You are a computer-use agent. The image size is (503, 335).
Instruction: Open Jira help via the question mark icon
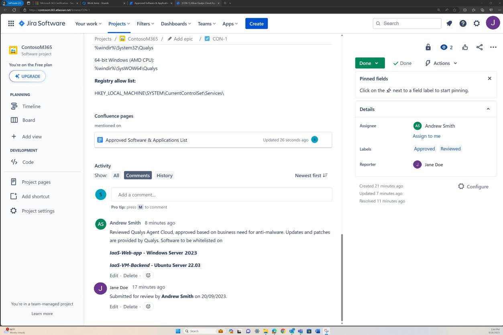click(x=463, y=23)
